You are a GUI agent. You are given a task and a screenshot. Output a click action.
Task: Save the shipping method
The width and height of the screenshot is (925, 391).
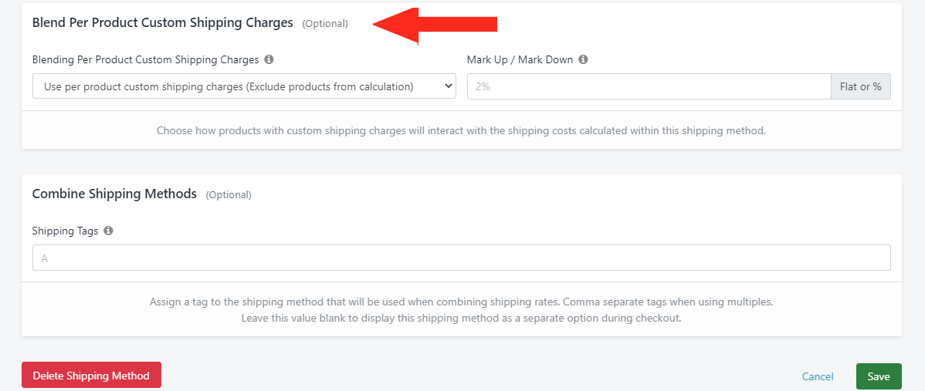[879, 376]
